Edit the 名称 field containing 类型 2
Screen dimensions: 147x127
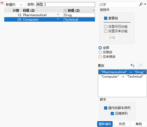pyautogui.click(x=66, y=4)
